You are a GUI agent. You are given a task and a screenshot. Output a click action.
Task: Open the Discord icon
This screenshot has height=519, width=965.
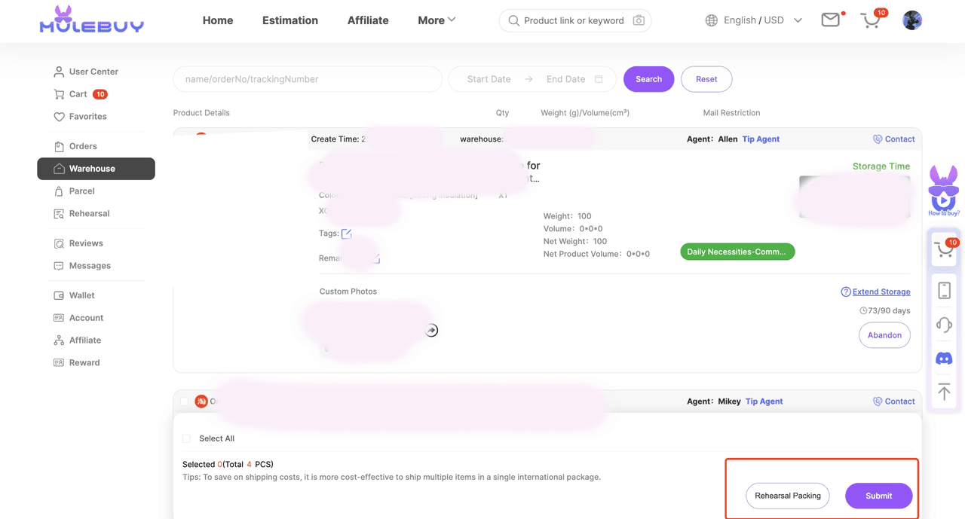click(x=944, y=359)
